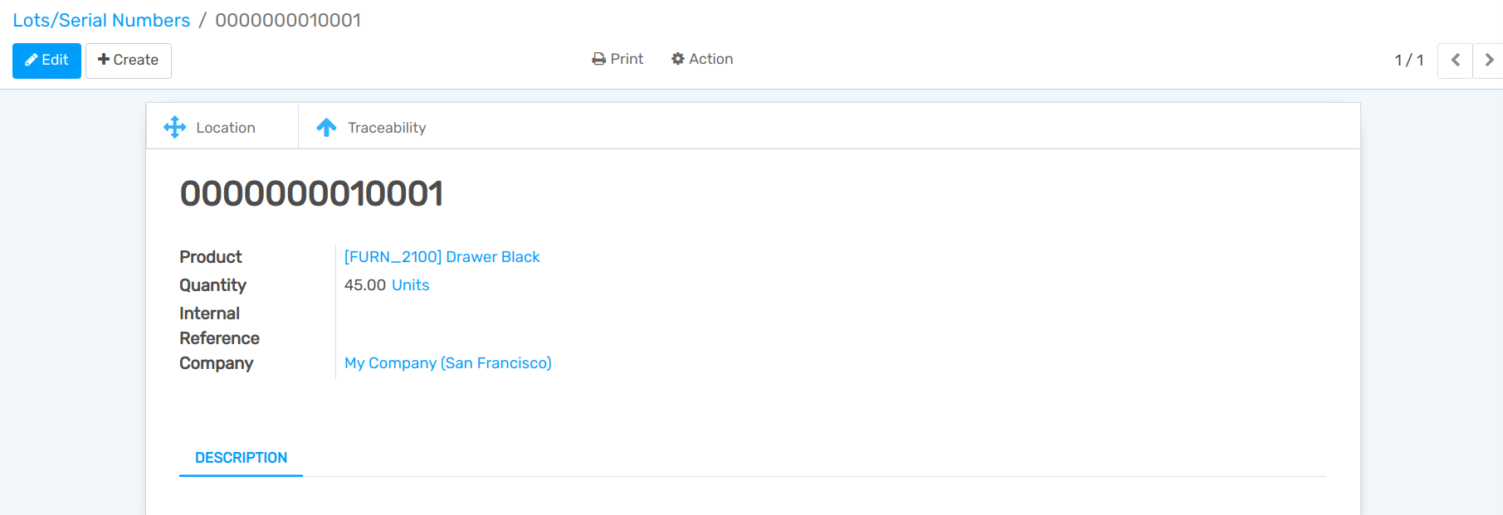This screenshot has height=515, width=1503.
Task: Click the Product field label
Action: (211, 257)
